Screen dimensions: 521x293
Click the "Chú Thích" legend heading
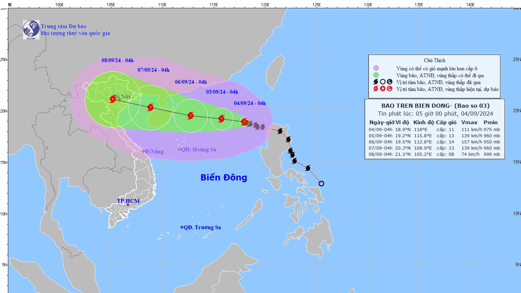pos(435,60)
